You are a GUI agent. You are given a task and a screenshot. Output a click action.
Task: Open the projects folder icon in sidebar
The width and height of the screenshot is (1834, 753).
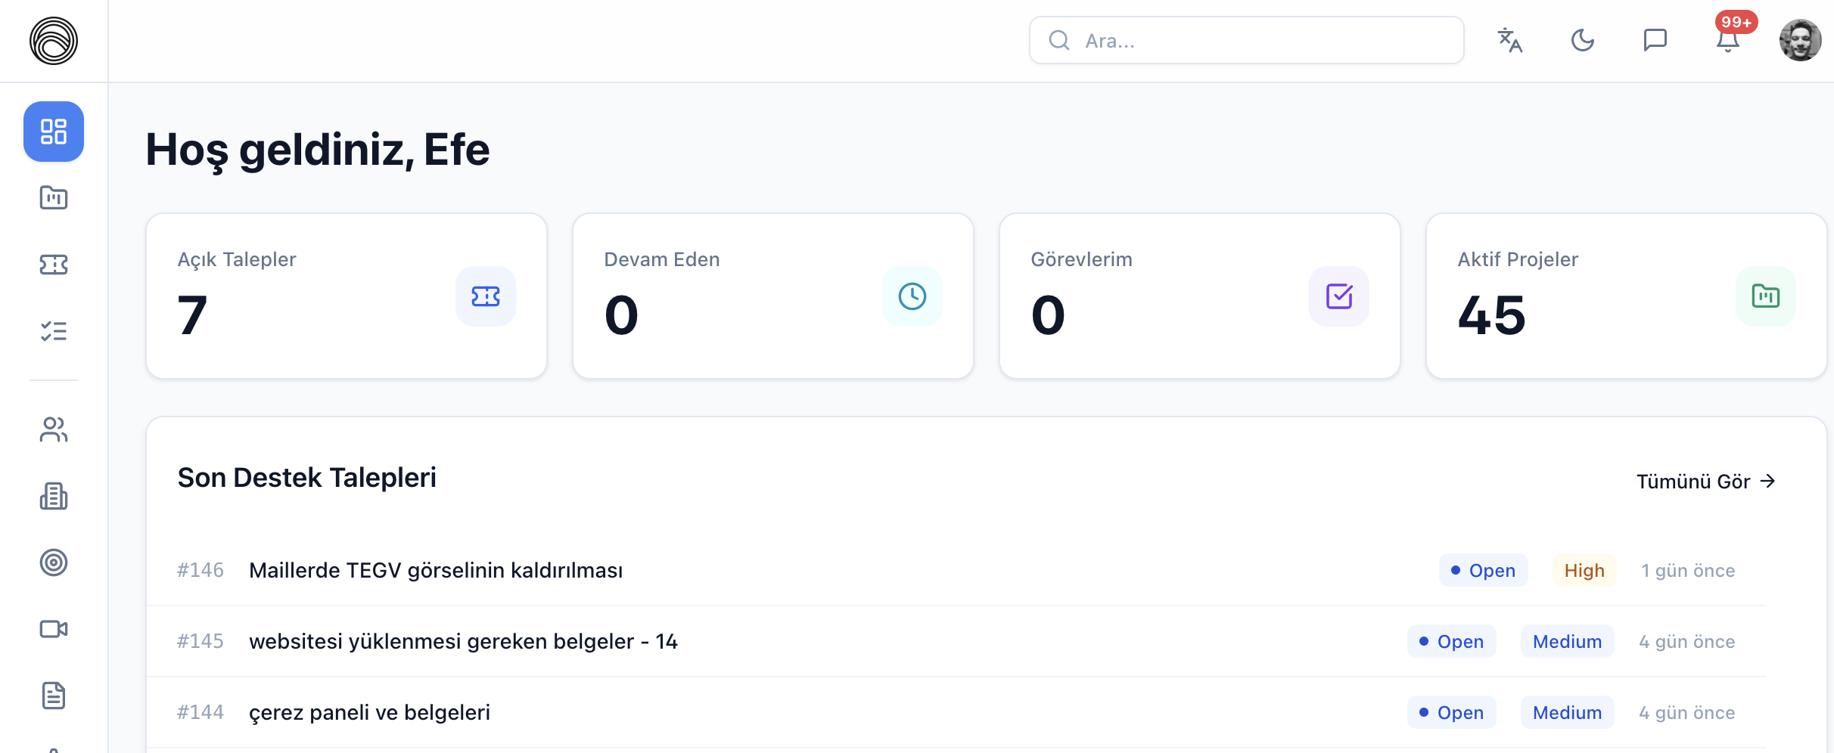54,198
